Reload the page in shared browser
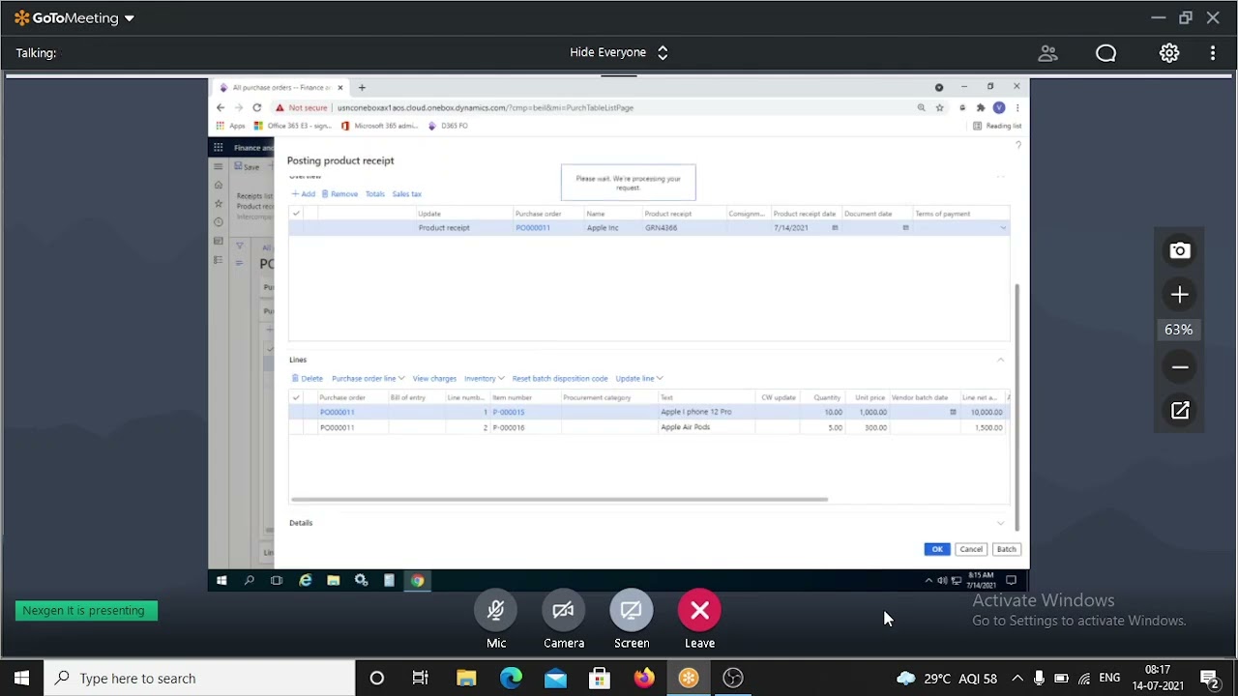Viewport: 1238px width, 696px height. tap(256, 107)
